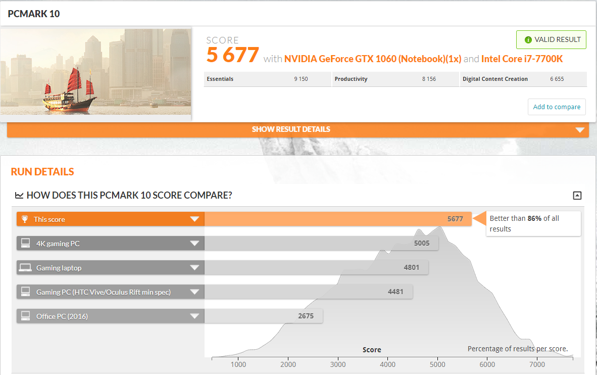The height and width of the screenshot is (375, 597).
Task: Click the 4801 bar for Gaming laptop
Action: coord(316,267)
